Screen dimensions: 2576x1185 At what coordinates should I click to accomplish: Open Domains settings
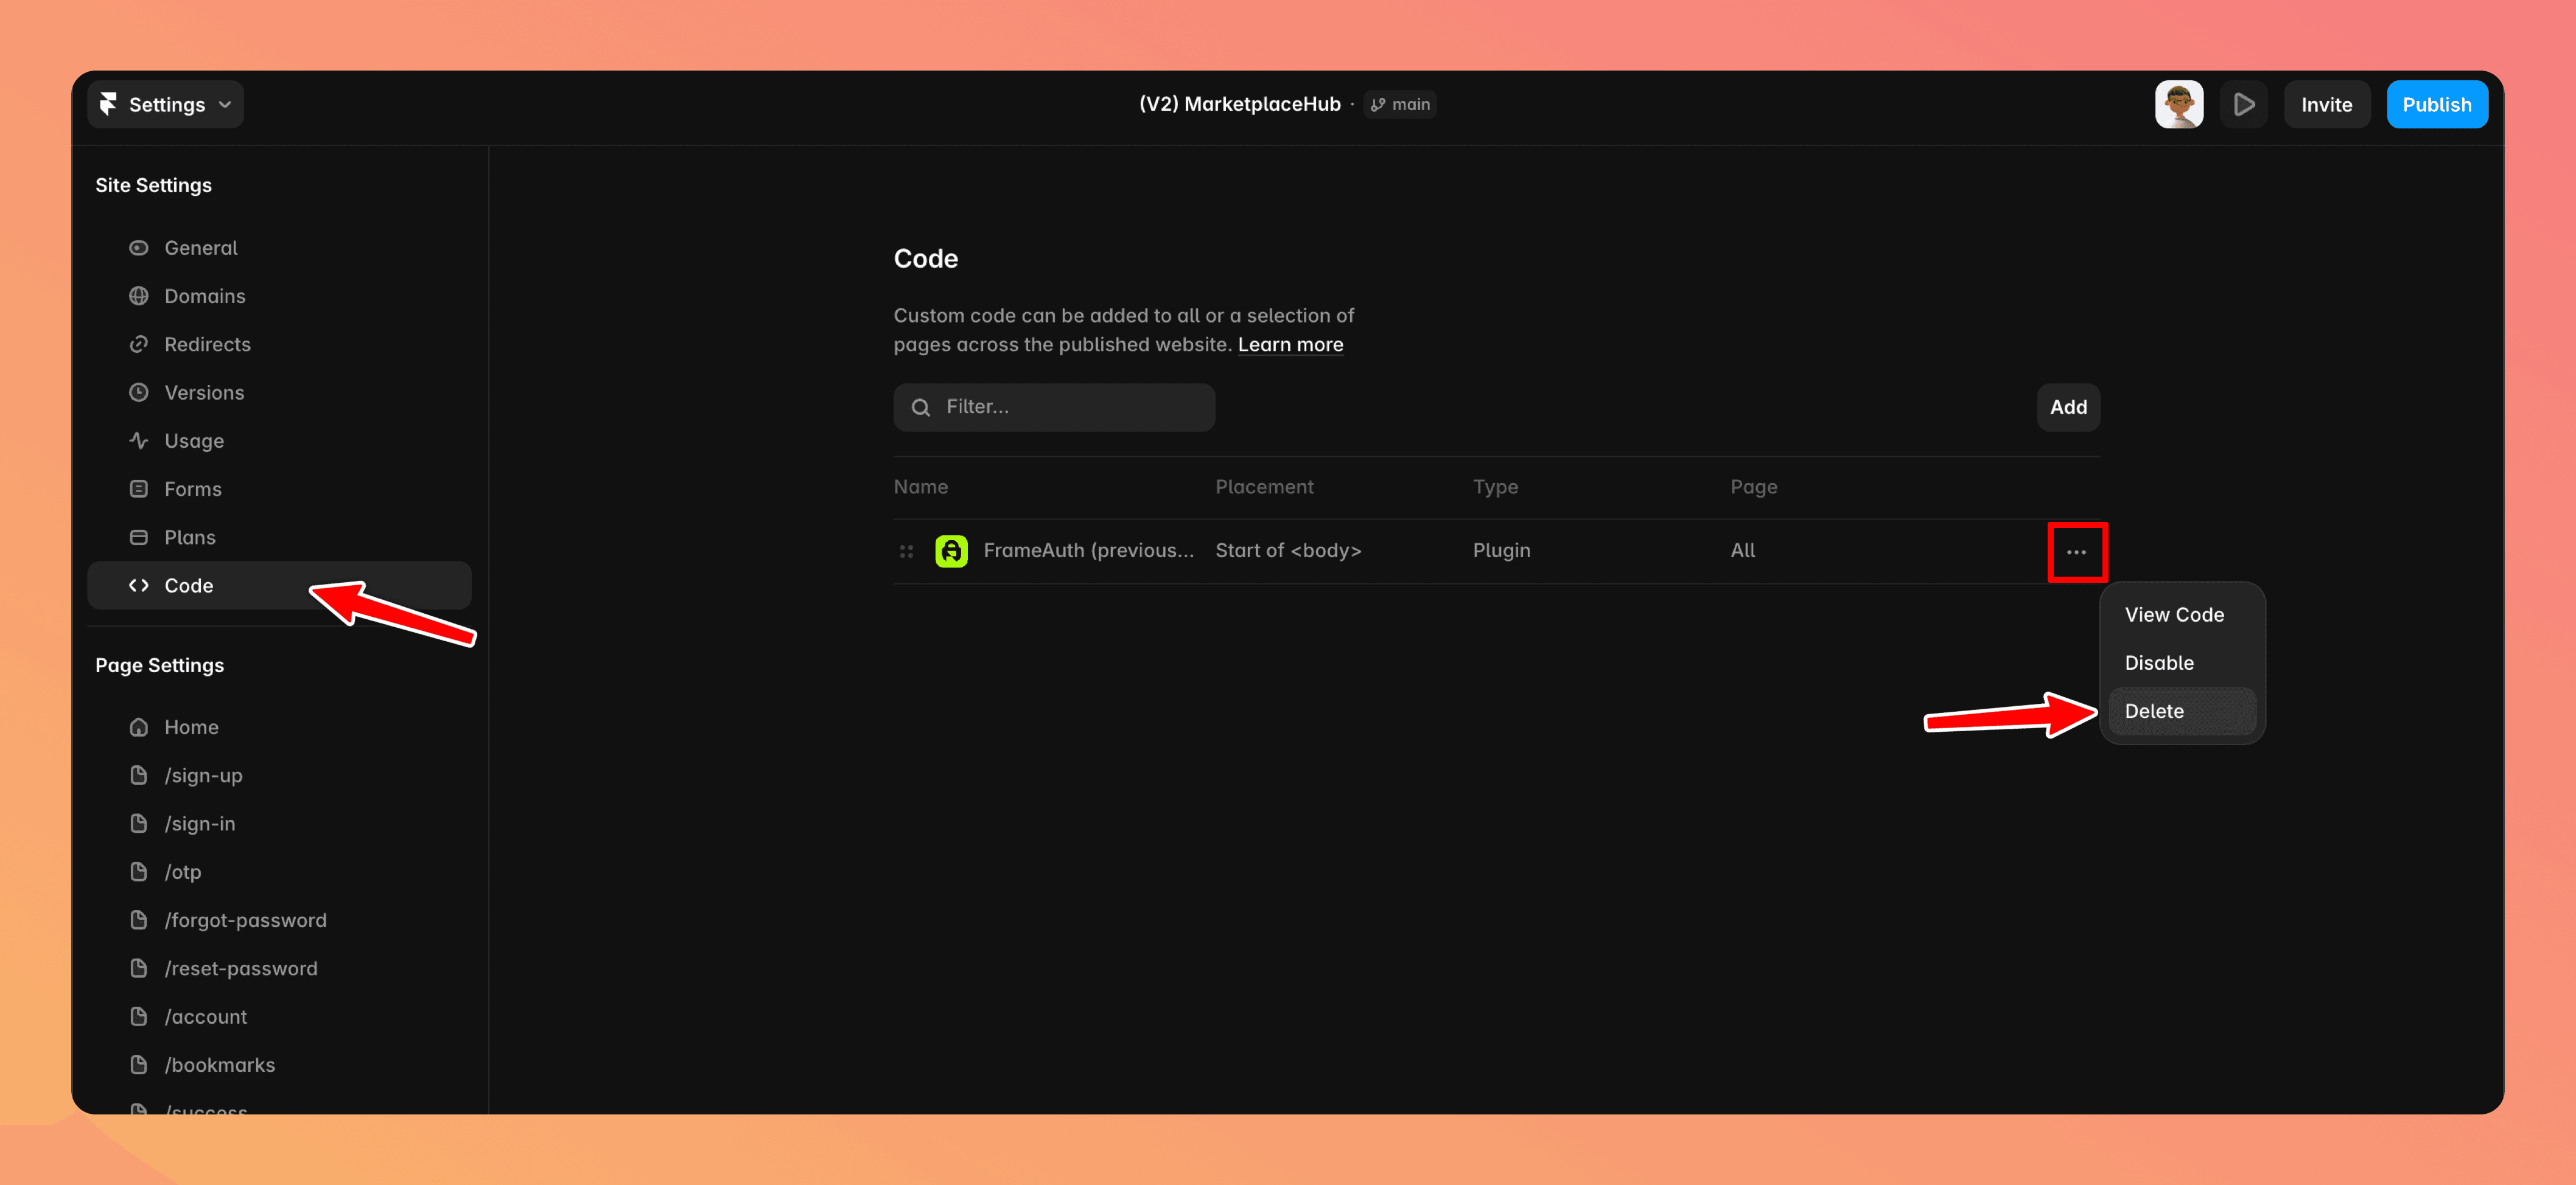click(x=280, y=296)
